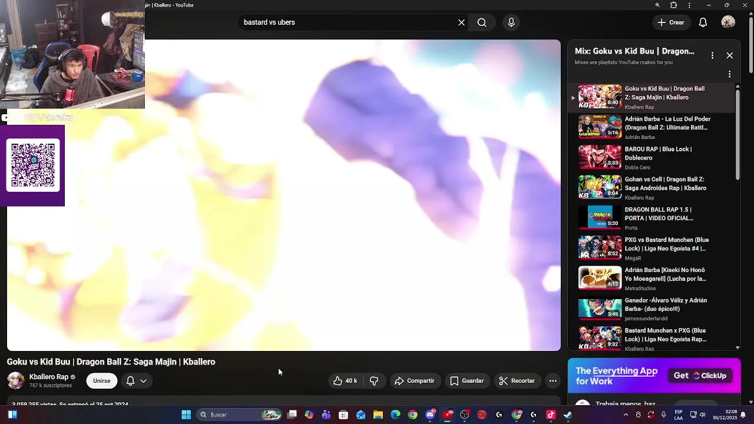Screen dimensions: 754x424
Task: Click Recortar to clip the video
Action: pyautogui.click(x=517, y=381)
